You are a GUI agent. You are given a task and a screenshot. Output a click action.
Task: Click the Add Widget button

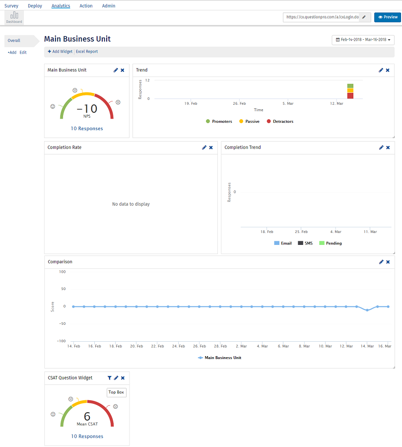tap(60, 52)
